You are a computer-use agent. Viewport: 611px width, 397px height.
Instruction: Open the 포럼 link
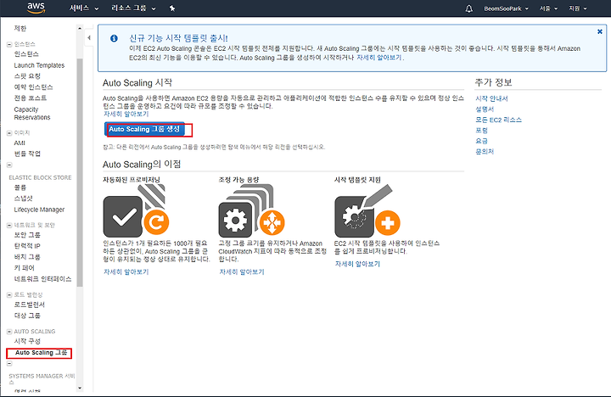[x=482, y=130]
